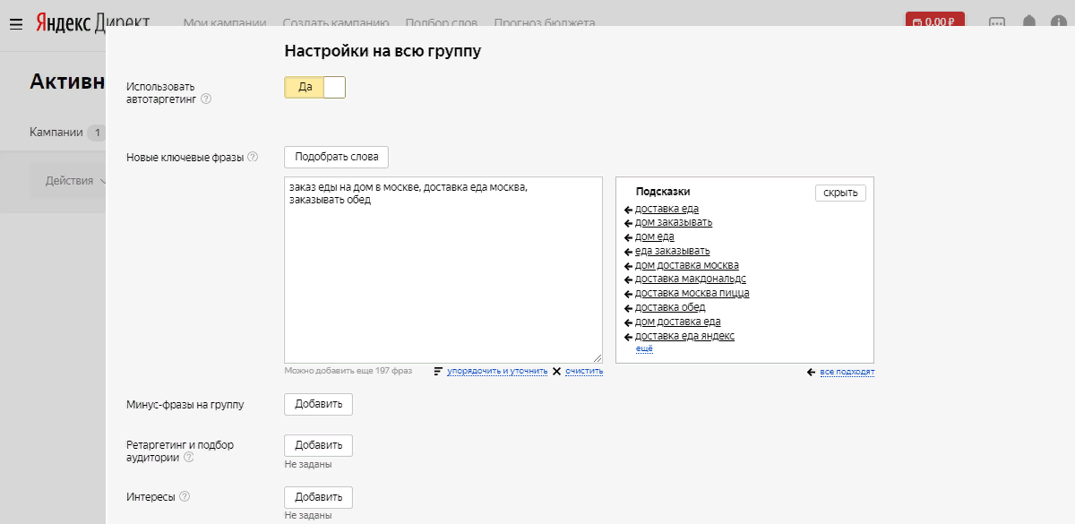
Task: Add minus-phrases with 'Добавить'
Action: click(318, 404)
